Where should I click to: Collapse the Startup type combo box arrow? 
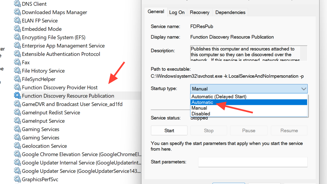(x=303, y=89)
